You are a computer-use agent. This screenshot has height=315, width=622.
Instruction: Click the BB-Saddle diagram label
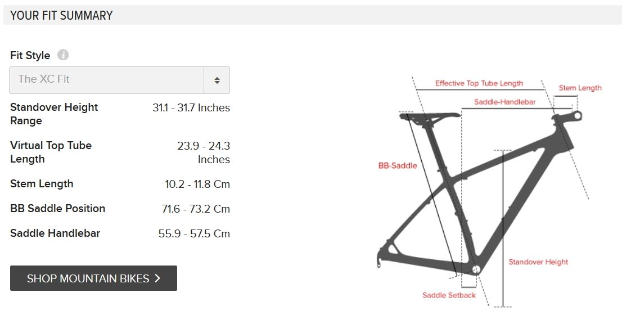coord(398,166)
